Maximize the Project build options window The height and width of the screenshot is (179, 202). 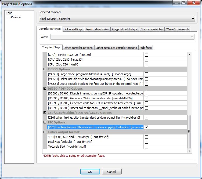[184, 3]
